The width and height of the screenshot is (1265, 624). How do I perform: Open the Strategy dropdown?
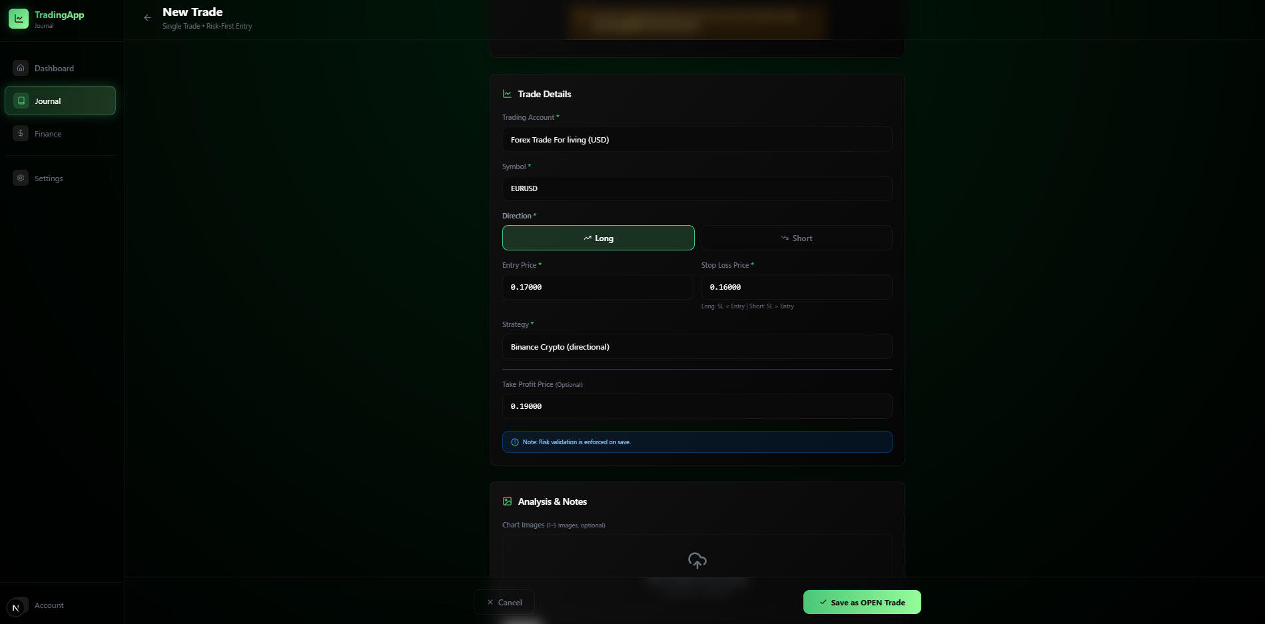coord(696,346)
